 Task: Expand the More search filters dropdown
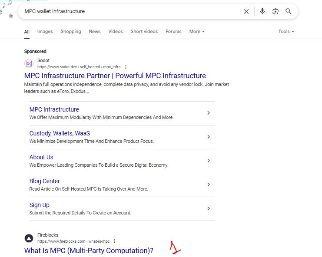point(197,31)
